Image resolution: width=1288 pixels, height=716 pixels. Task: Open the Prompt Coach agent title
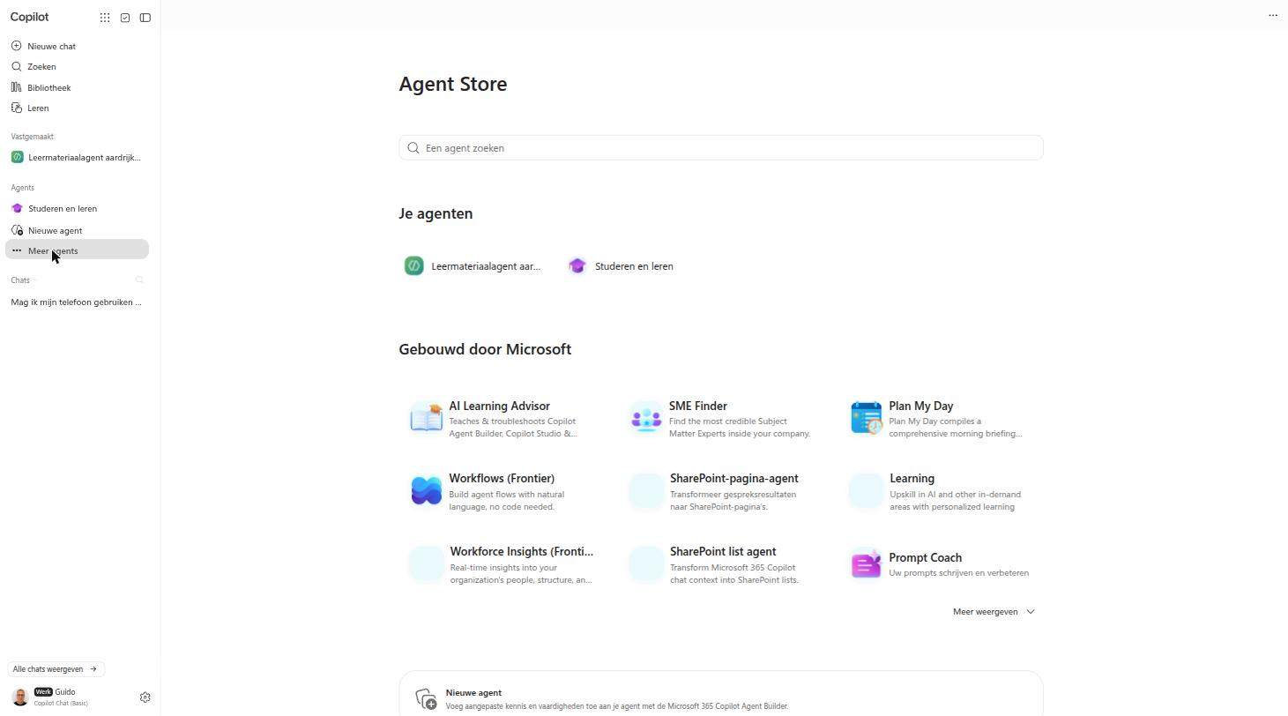pyautogui.click(x=925, y=557)
